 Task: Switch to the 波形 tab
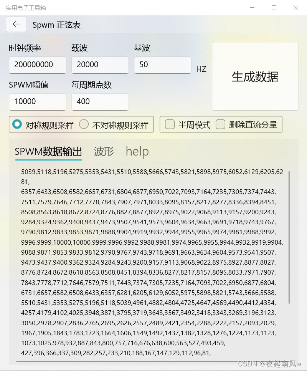coord(103,152)
